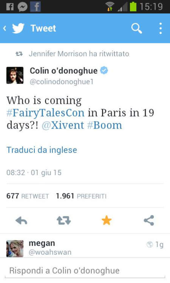Toggle the orange favorite star
The image size is (170, 283).
tap(107, 220)
